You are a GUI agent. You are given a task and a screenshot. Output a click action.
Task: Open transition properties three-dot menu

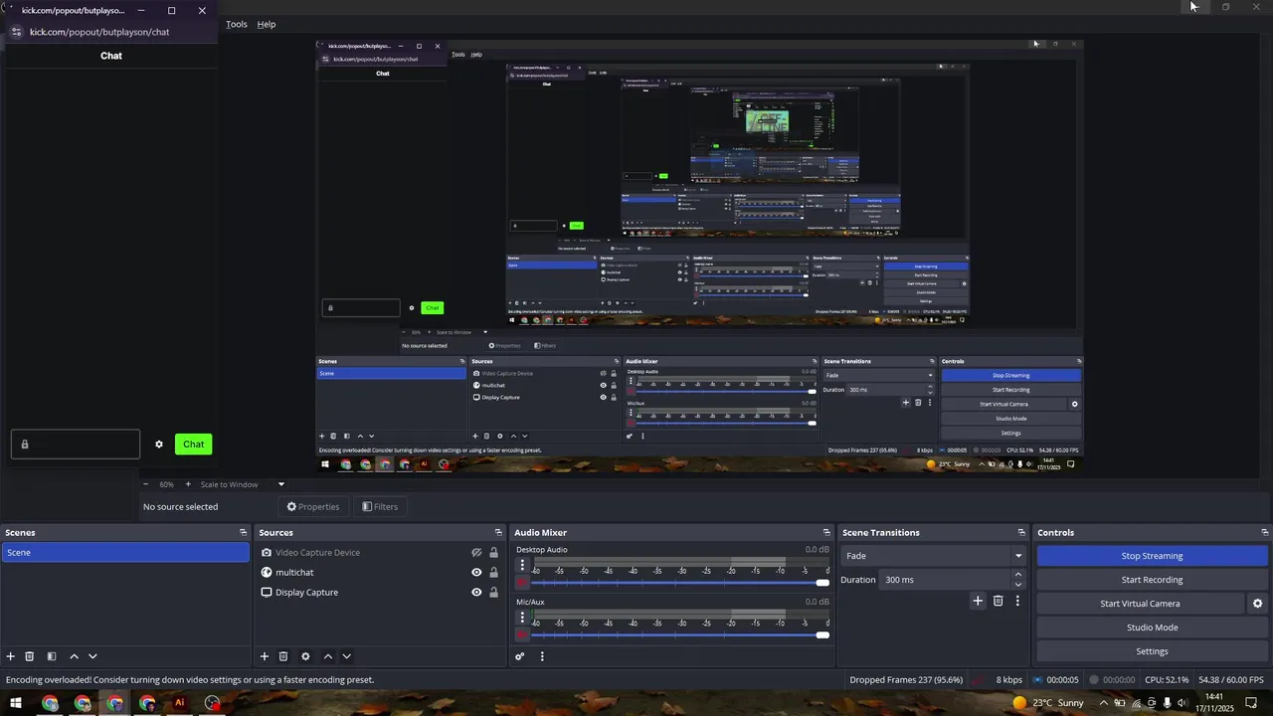(1017, 601)
